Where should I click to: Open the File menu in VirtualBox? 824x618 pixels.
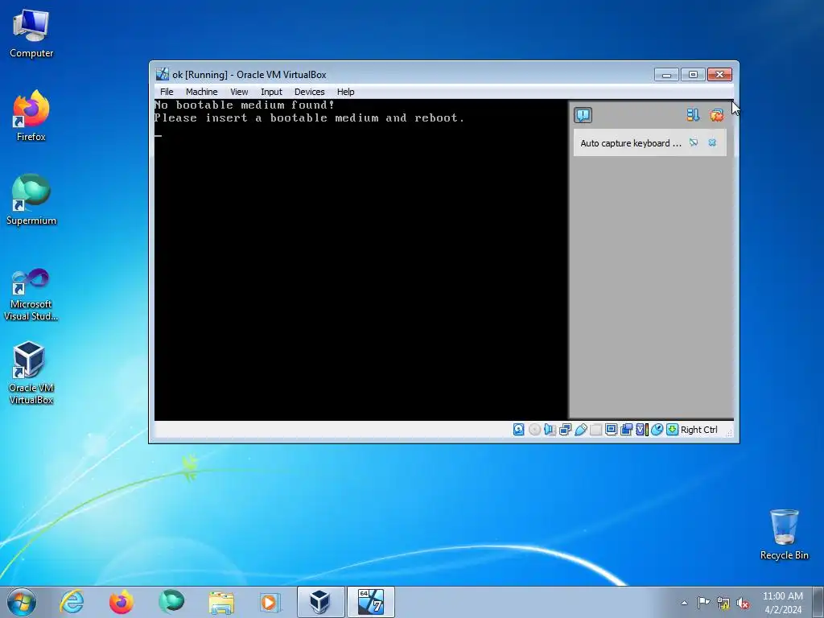click(167, 92)
